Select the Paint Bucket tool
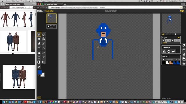 39,39
